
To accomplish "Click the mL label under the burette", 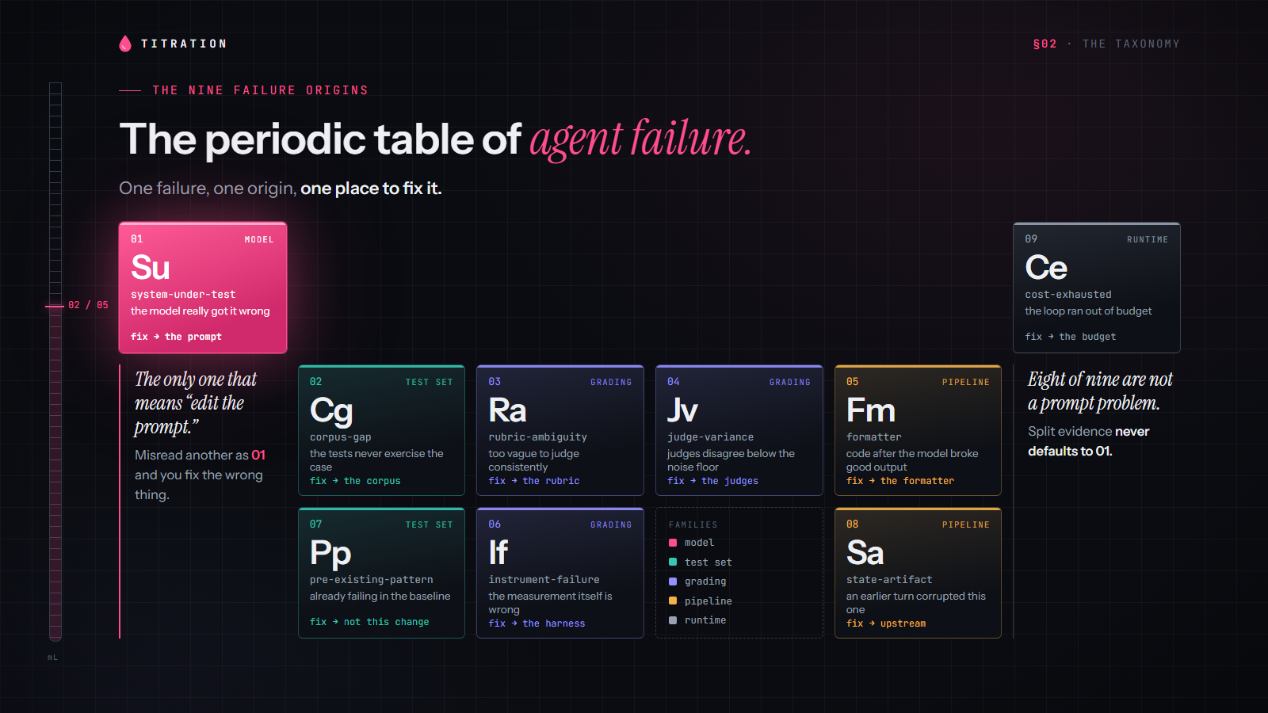I will click(52, 658).
